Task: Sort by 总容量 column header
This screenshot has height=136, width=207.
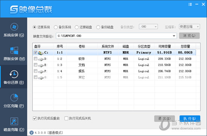Action: click(185, 46)
